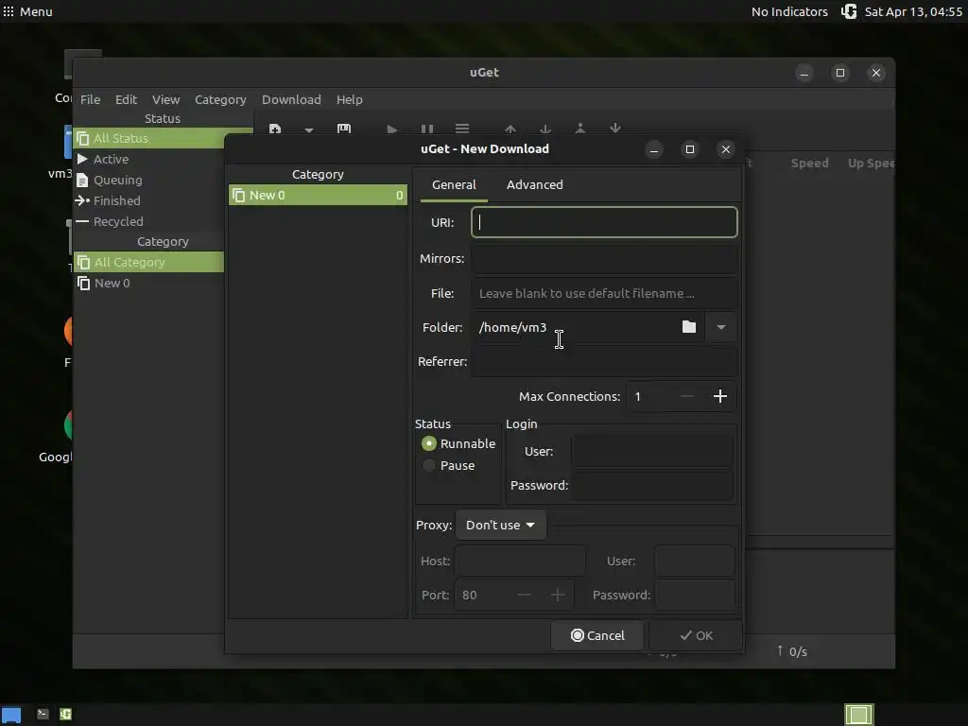The image size is (968, 726).
Task: Open the File menu
Action: tap(90, 99)
